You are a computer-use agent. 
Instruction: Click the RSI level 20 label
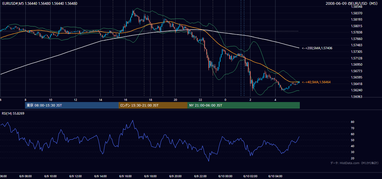pyautogui.click(x=353, y=158)
